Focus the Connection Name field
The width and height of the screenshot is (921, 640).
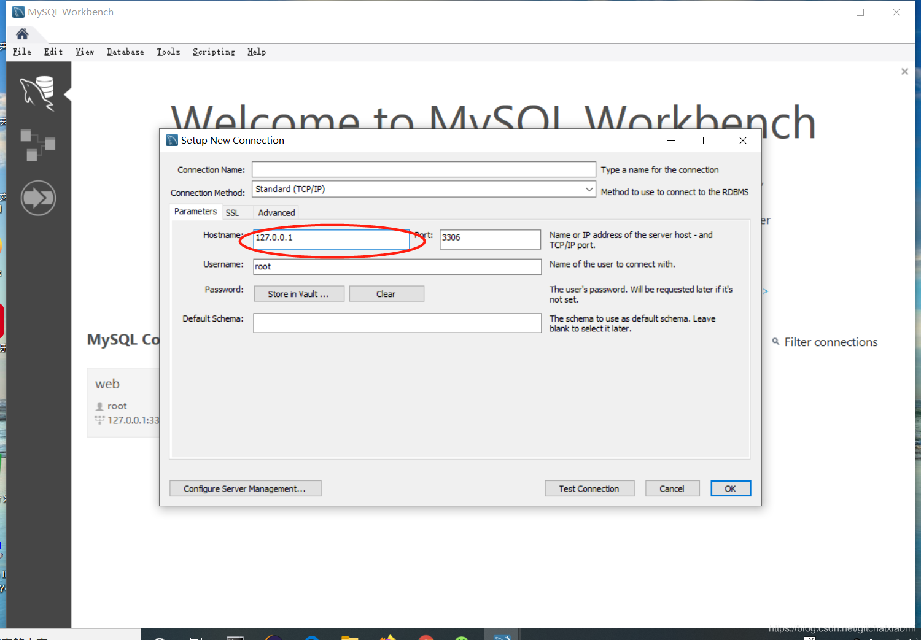coord(424,169)
